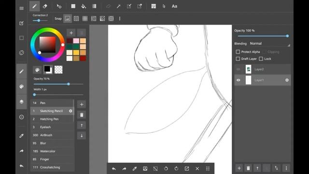The image size is (309, 174).
Task: Select the Eraser tool
Action: (45, 6)
